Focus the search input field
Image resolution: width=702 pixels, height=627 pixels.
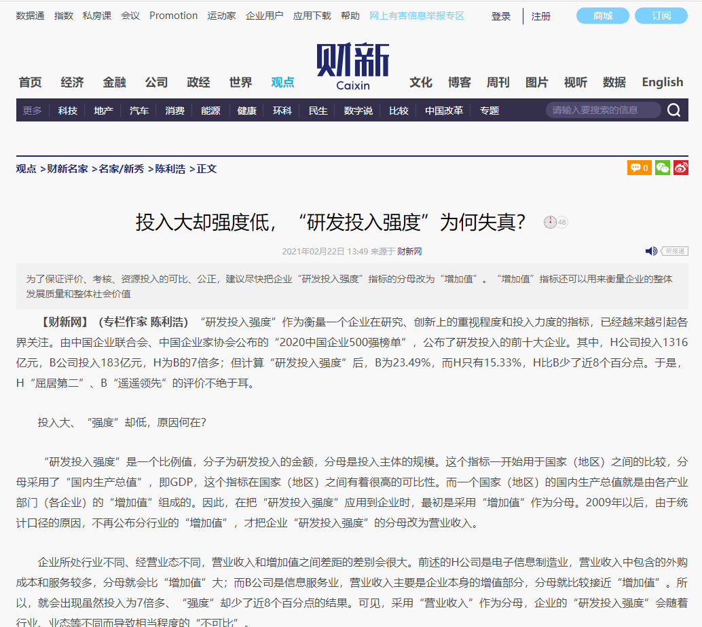point(601,110)
